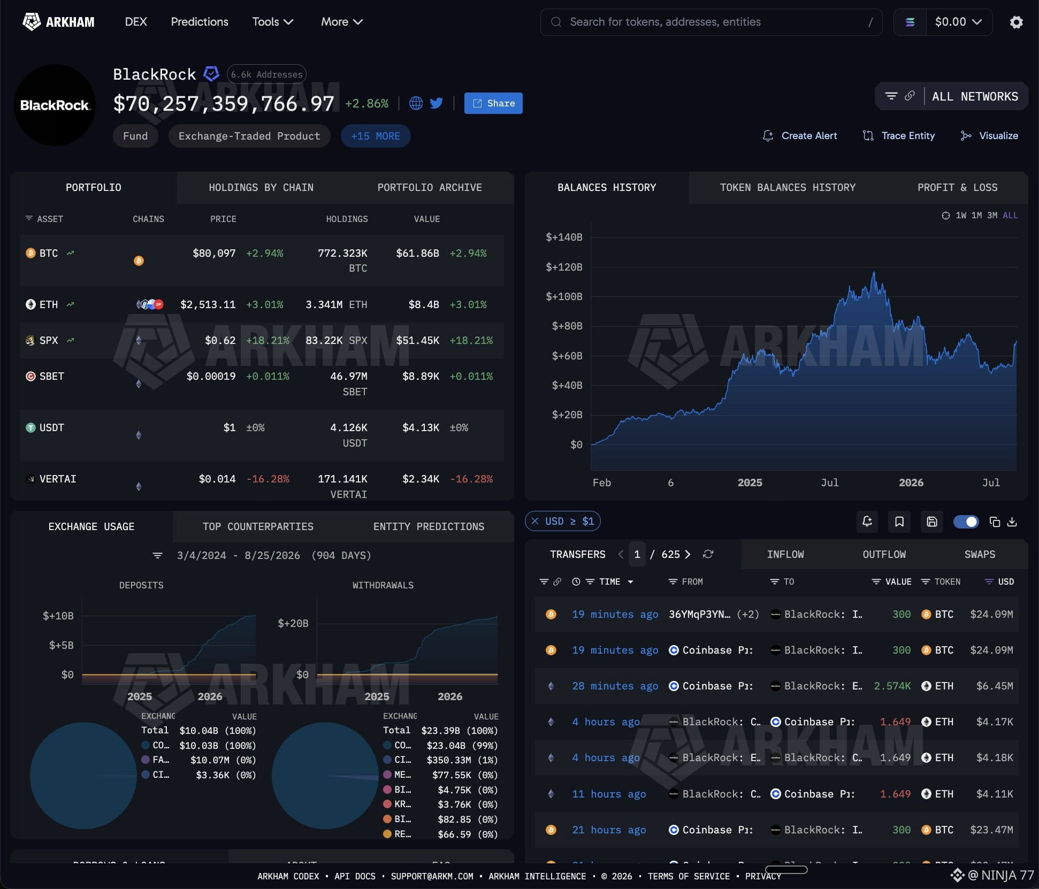
Task: Select the 3M time range
Action: click(992, 215)
